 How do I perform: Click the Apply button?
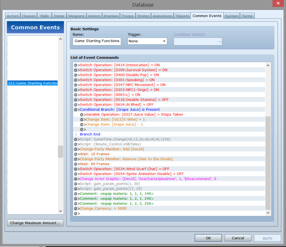[x=268, y=238]
